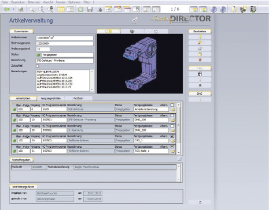Switch to yellow table grid view icon
269x210 pixels.
pos(61,9)
